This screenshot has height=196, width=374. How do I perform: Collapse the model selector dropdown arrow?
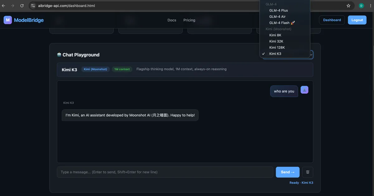point(311,55)
